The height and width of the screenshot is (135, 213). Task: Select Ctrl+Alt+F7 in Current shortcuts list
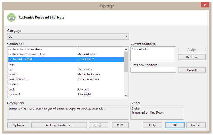tap(140, 49)
